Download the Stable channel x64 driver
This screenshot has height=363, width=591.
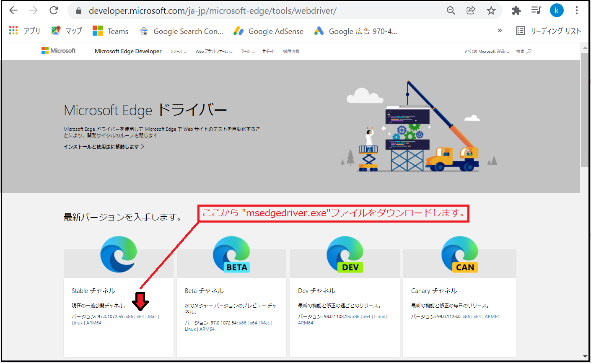pos(140,316)
